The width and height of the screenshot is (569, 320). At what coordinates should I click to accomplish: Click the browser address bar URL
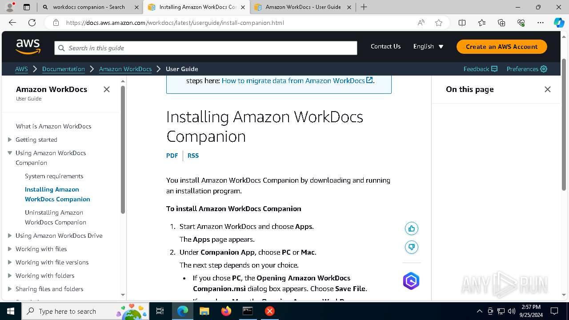pos(175,23)
